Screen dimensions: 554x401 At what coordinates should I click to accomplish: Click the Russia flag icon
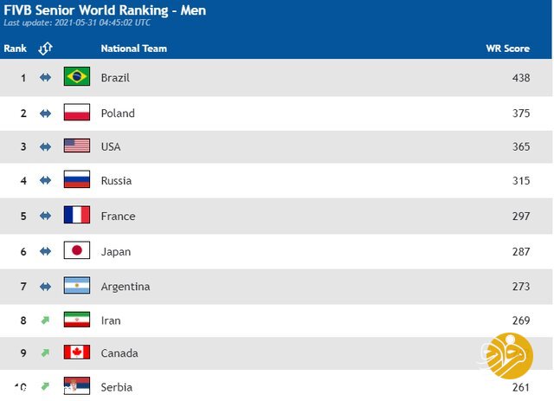point(77,179)
